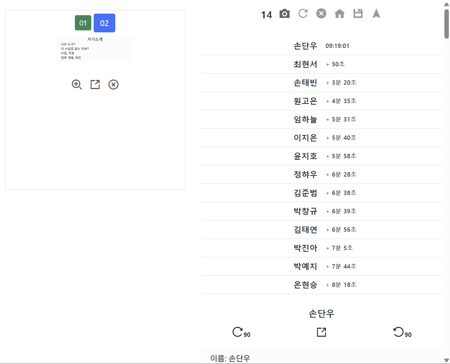The width and height of the screenshot is (450, 364).
Task: Click the scroll down arrow of scrollbar
Action: [x=446, y=360]
